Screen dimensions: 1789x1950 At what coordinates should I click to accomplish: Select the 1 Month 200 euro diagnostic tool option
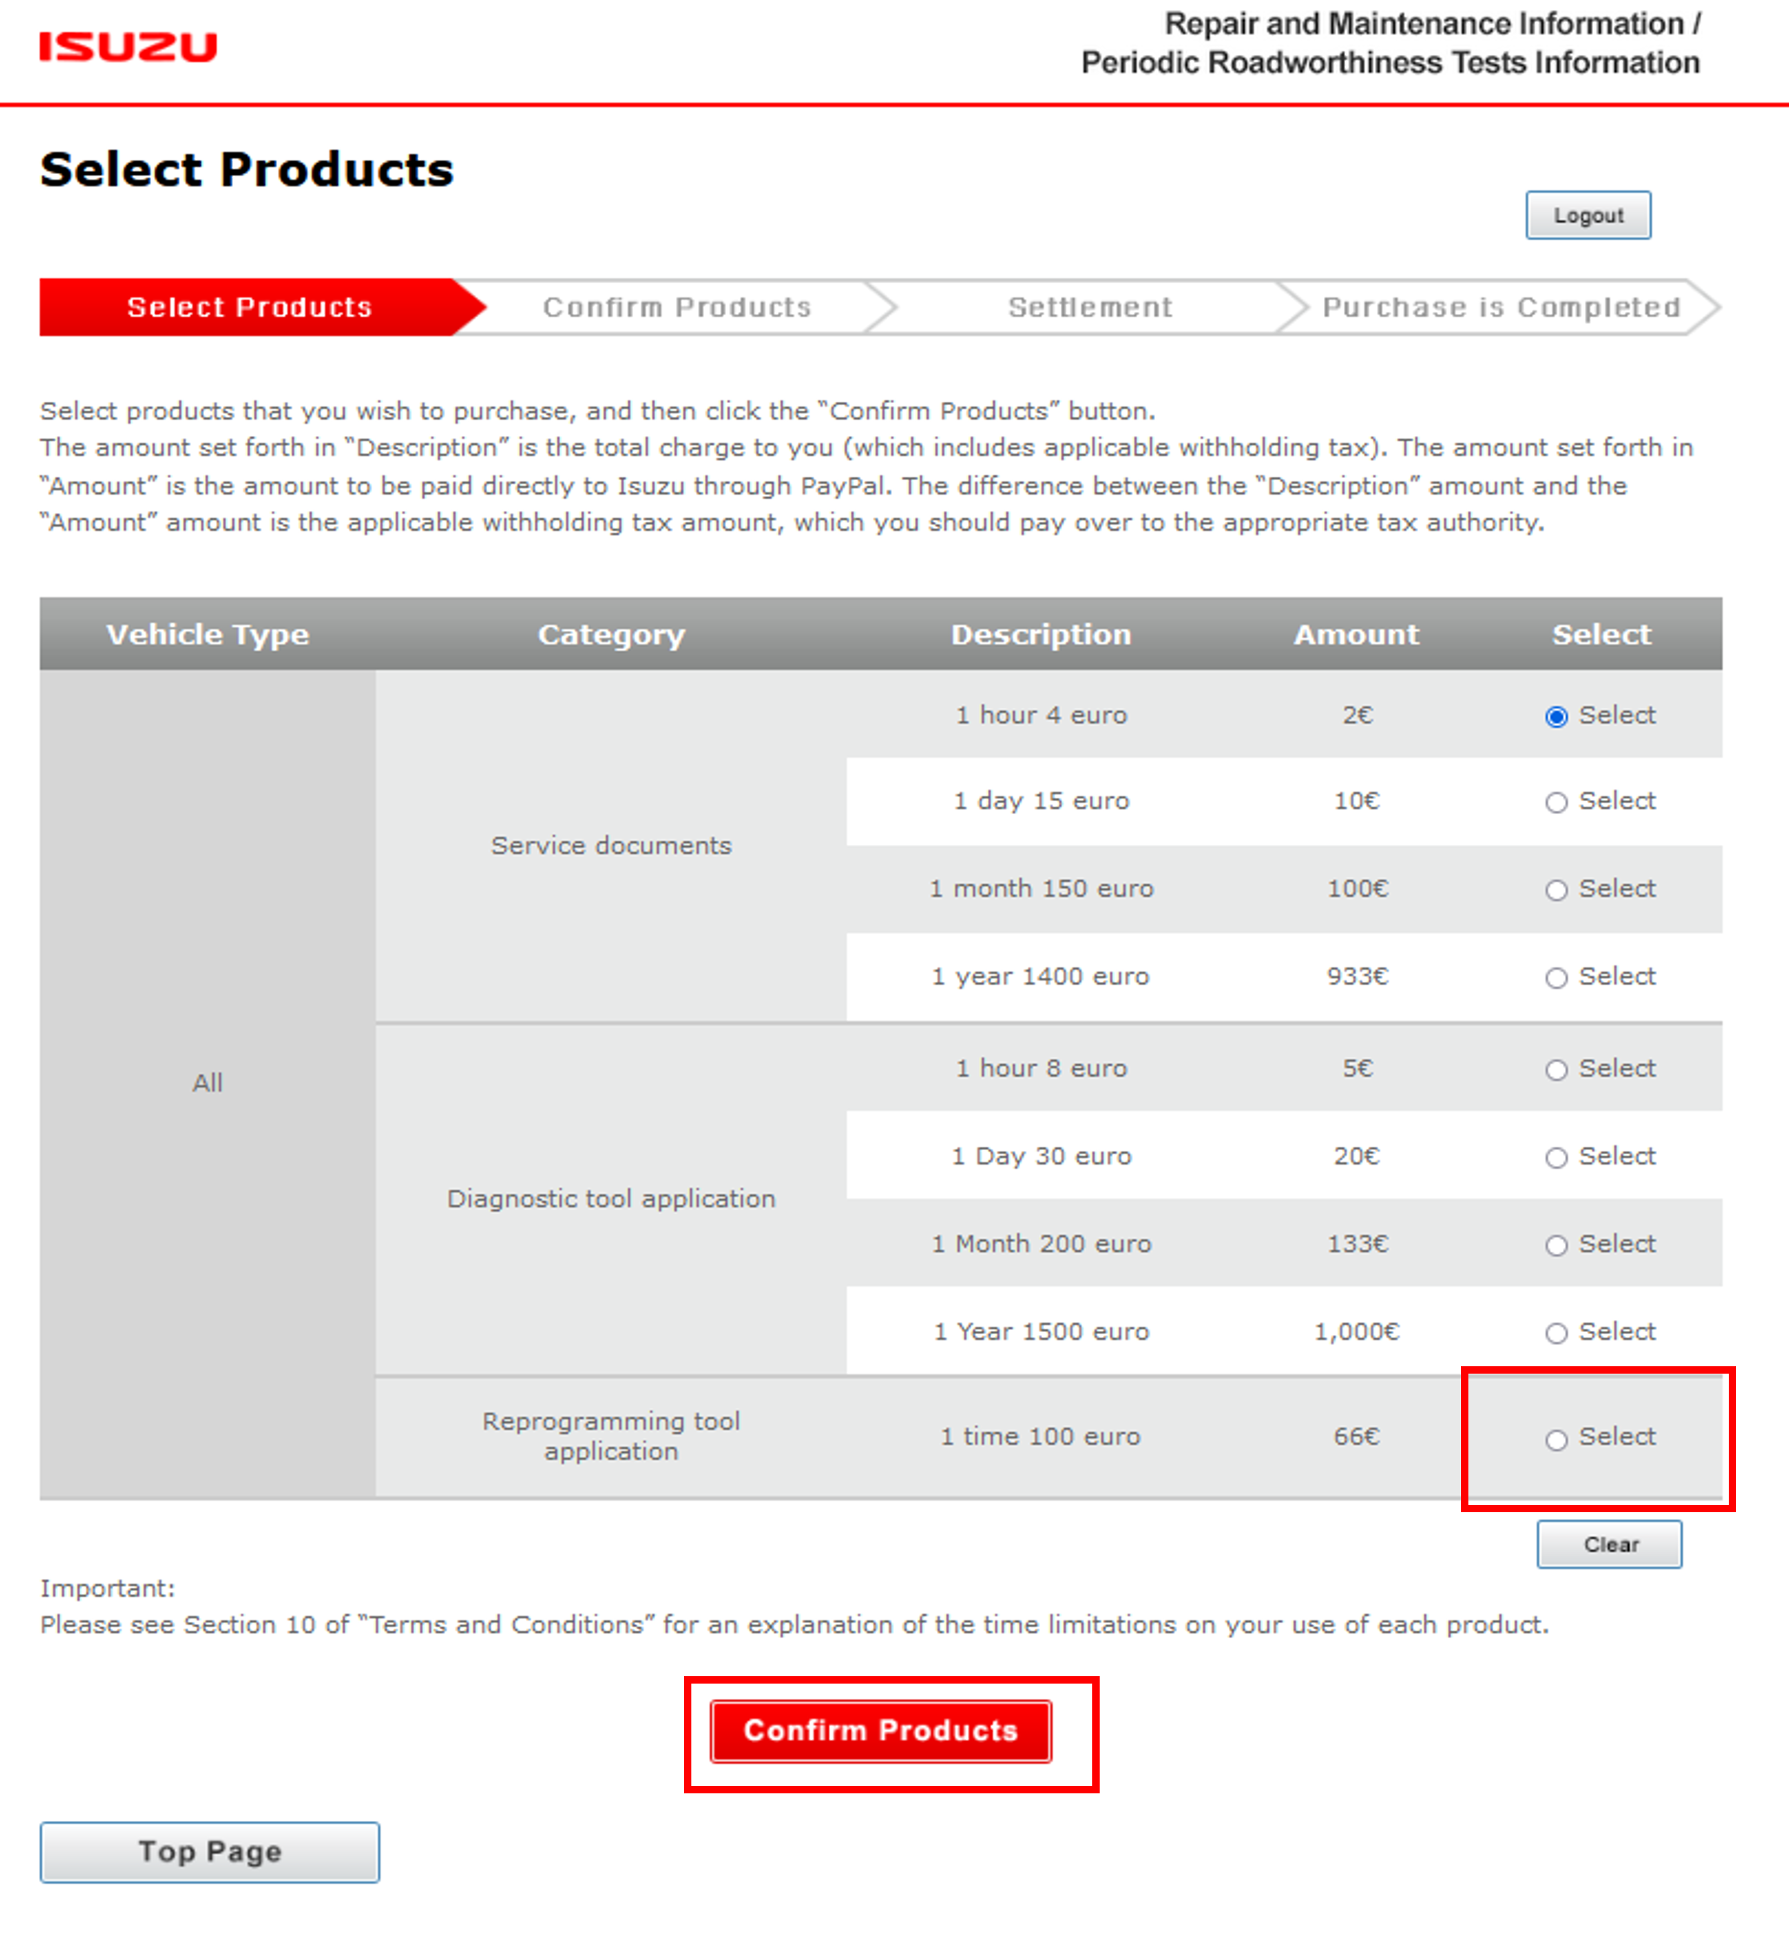(x=1557, y=1245)
